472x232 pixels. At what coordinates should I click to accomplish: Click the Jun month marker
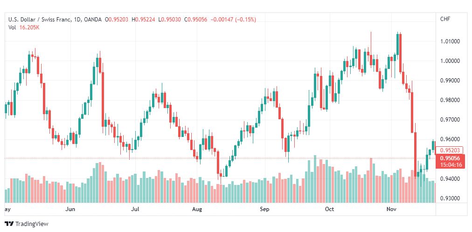tap(70, 209)
